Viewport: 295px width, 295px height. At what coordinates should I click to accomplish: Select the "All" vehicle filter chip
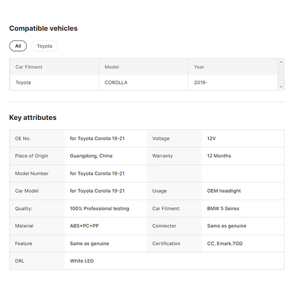point(18,46)
